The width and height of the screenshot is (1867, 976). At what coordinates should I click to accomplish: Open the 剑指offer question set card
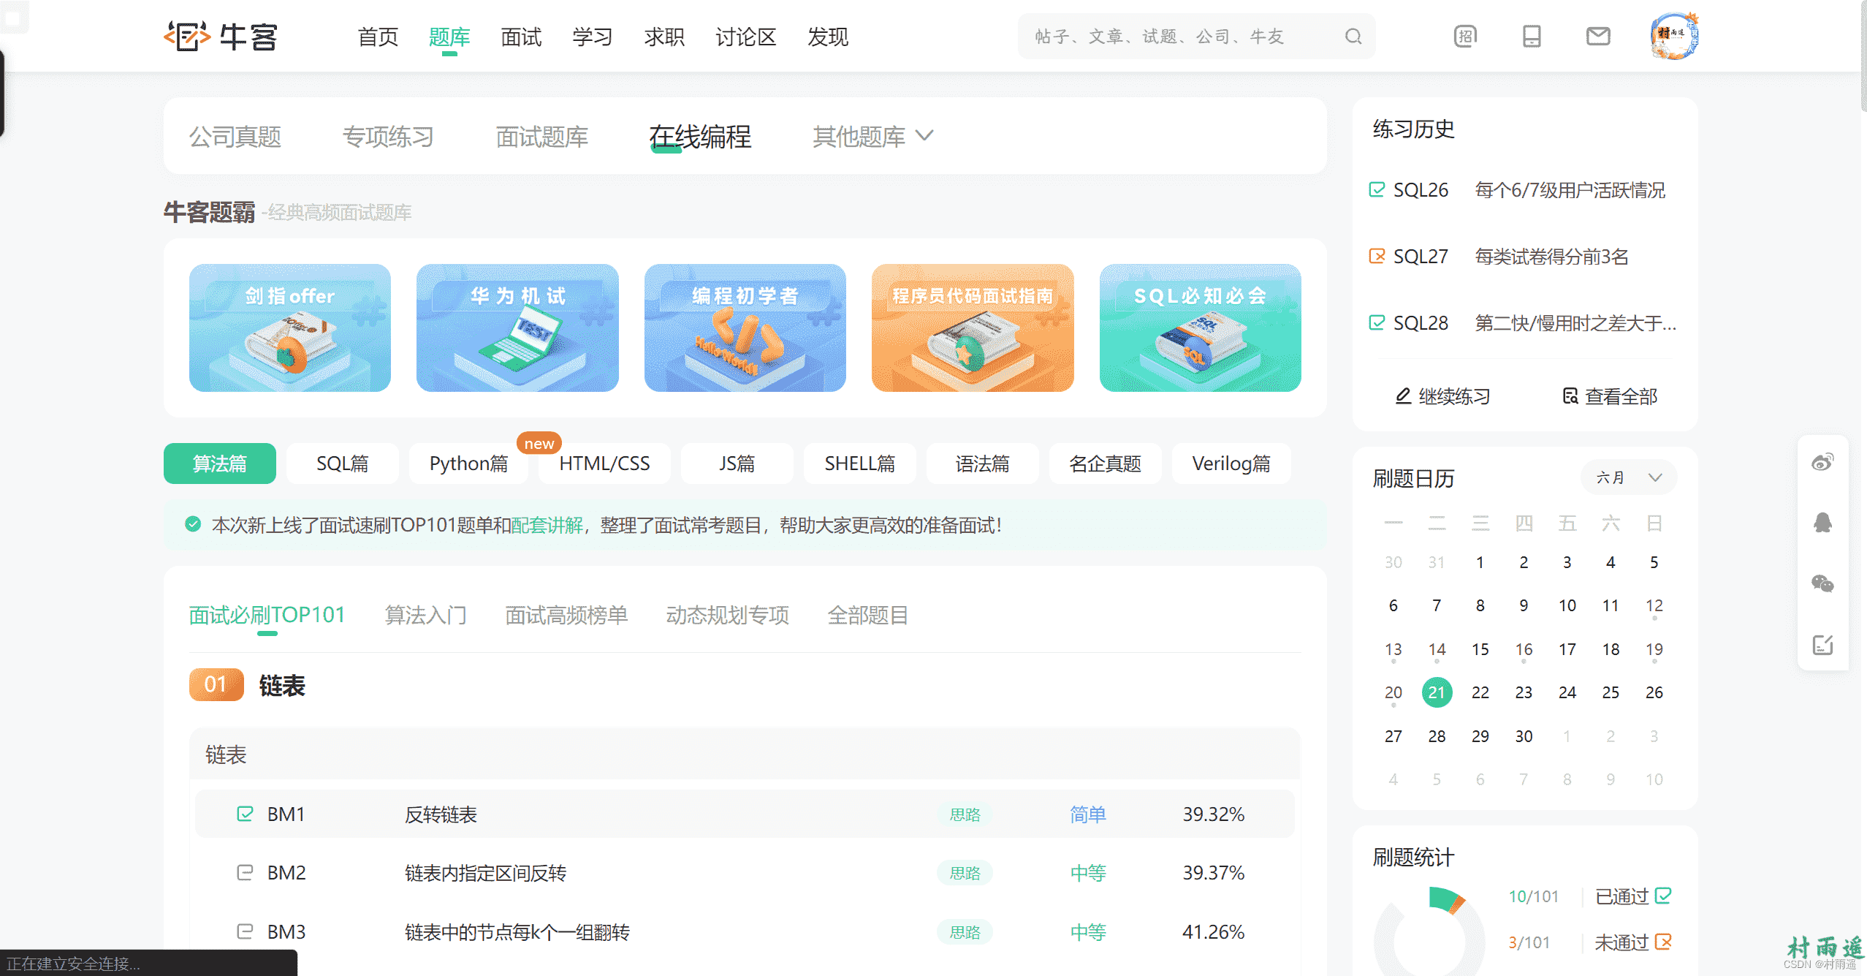point(289,328)
